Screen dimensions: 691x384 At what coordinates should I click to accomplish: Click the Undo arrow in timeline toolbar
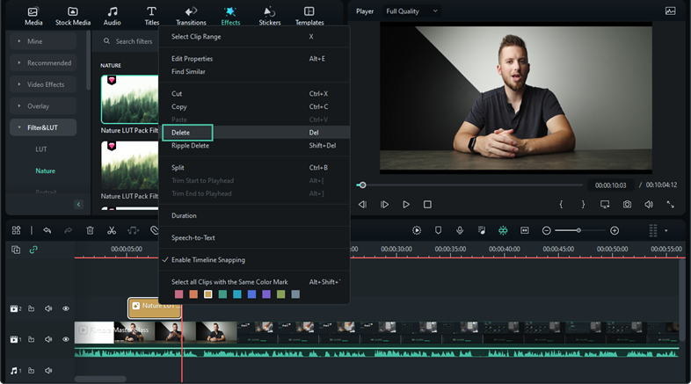tap(47, 230)
